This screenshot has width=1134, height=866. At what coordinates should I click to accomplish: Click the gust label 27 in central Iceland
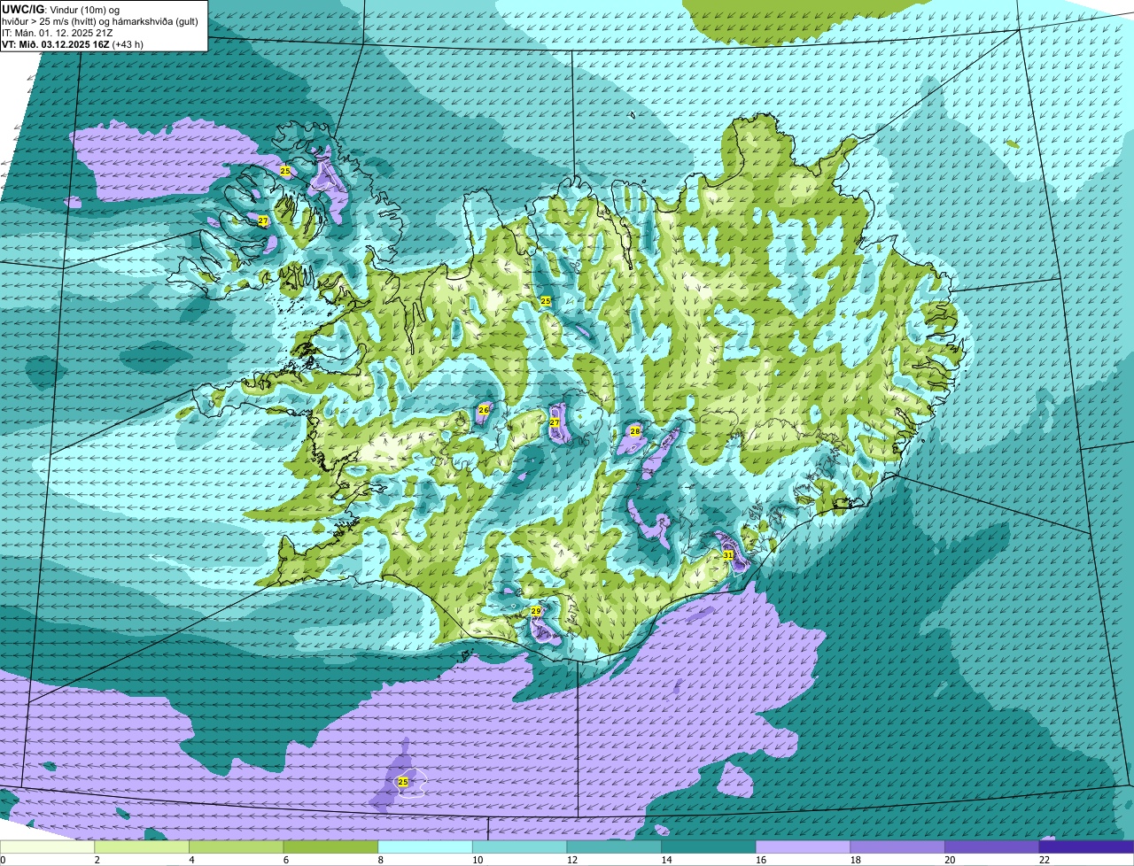pos(555,422)
